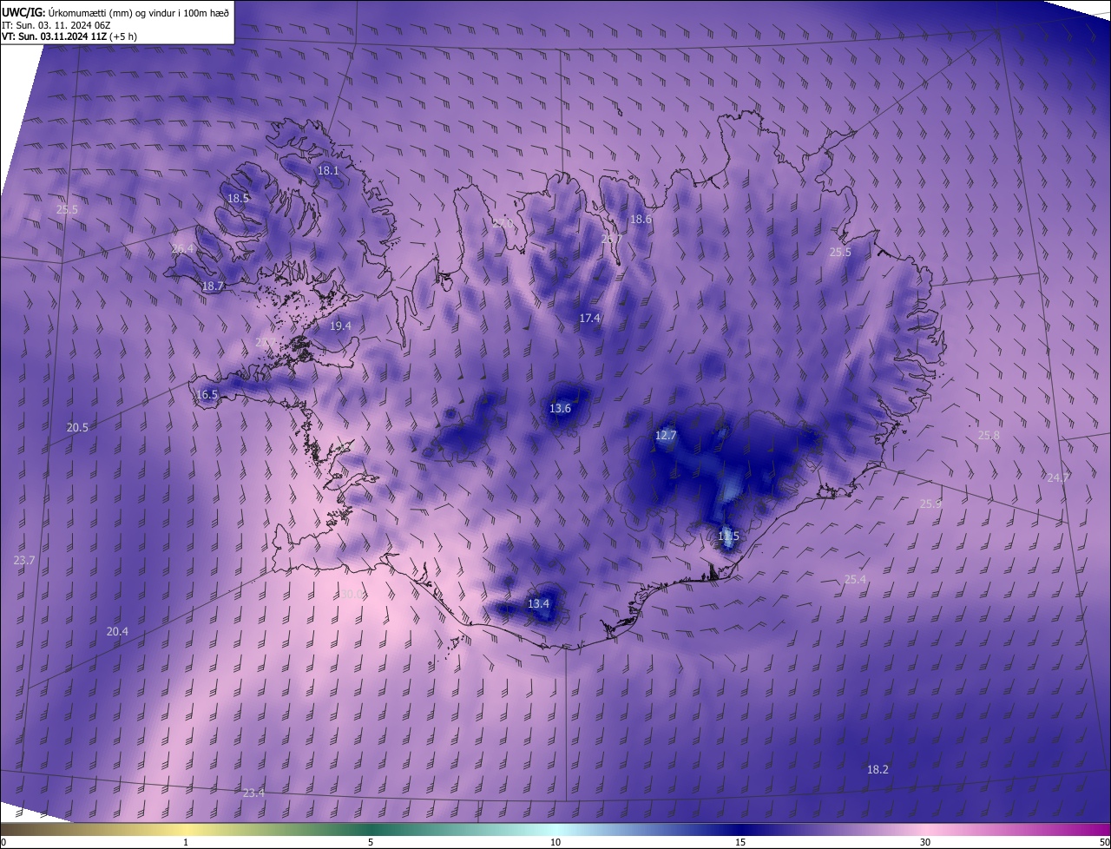Click the 20.4 value label
Image resolution: width=1111 pixels, height=849 pixels.
pyautogui.click(x=117, y=632)
